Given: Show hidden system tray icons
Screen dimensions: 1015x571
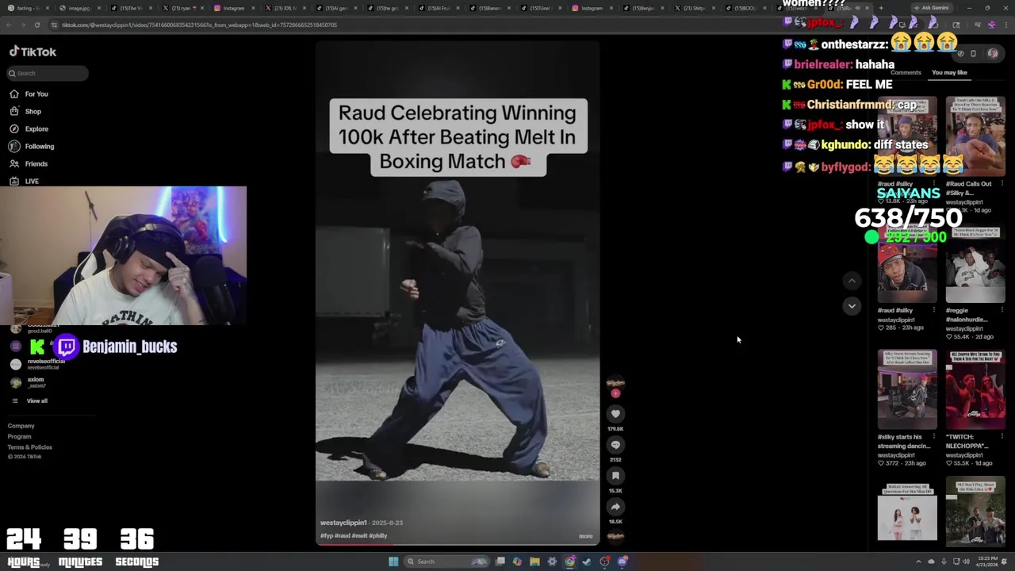Looking at the screenshot, I should [x=919, y=561].
